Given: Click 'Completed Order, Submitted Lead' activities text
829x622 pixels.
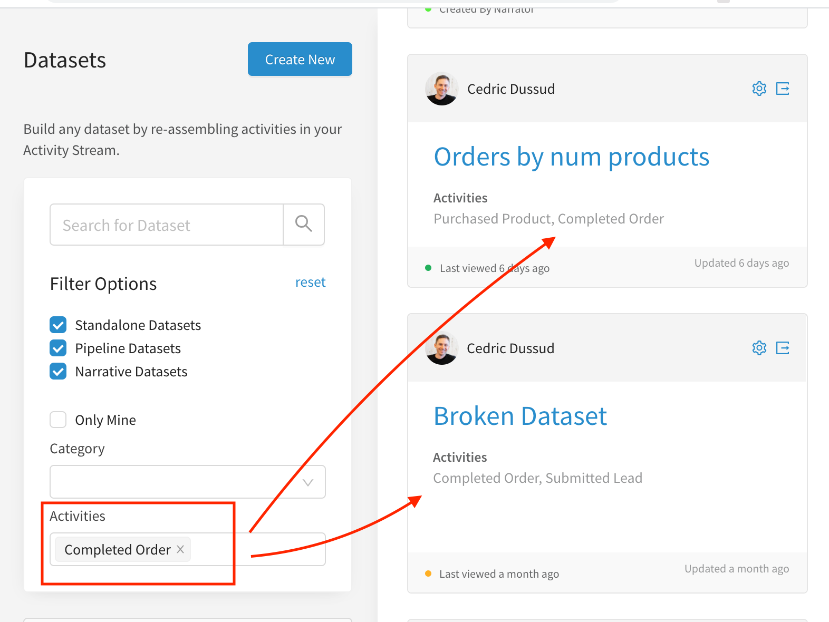Looking at the screenshot, I should (538, 478).
